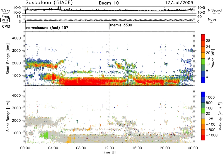Click the '1000' tick on Velocity colorbar

point(210,97)
